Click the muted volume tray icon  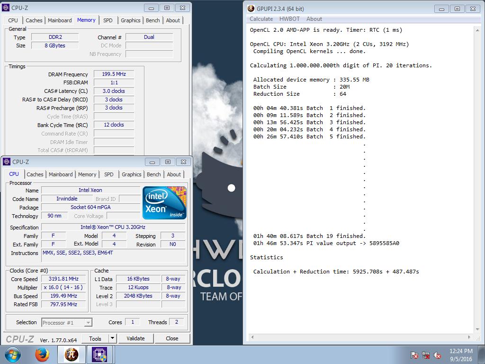(x=437, y=355)
